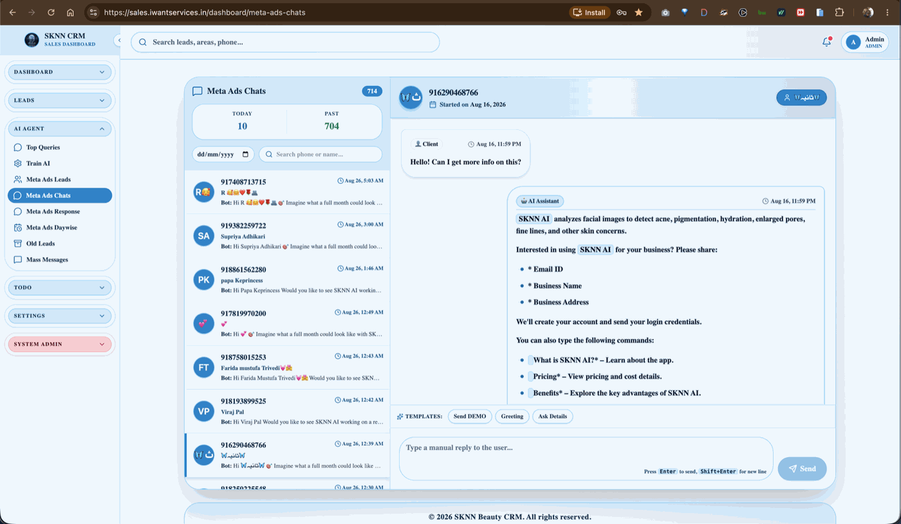Image resolution: width=901 pixels, height=524 pixels.
Task: Click the notification bell icon
Action: [827, 42]
